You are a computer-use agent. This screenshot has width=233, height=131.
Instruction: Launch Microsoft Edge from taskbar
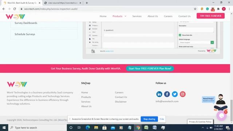pos(88,128)
